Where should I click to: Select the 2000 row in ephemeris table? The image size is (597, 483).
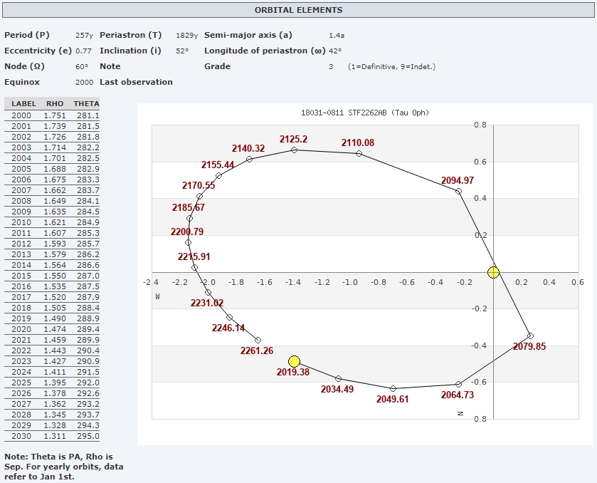(x=51, y=115)
